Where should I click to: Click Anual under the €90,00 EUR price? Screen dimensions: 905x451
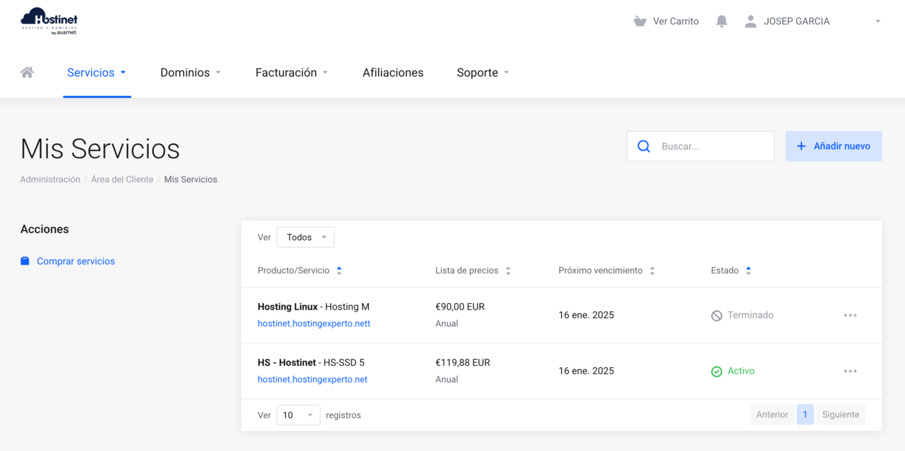pos(447,324)
